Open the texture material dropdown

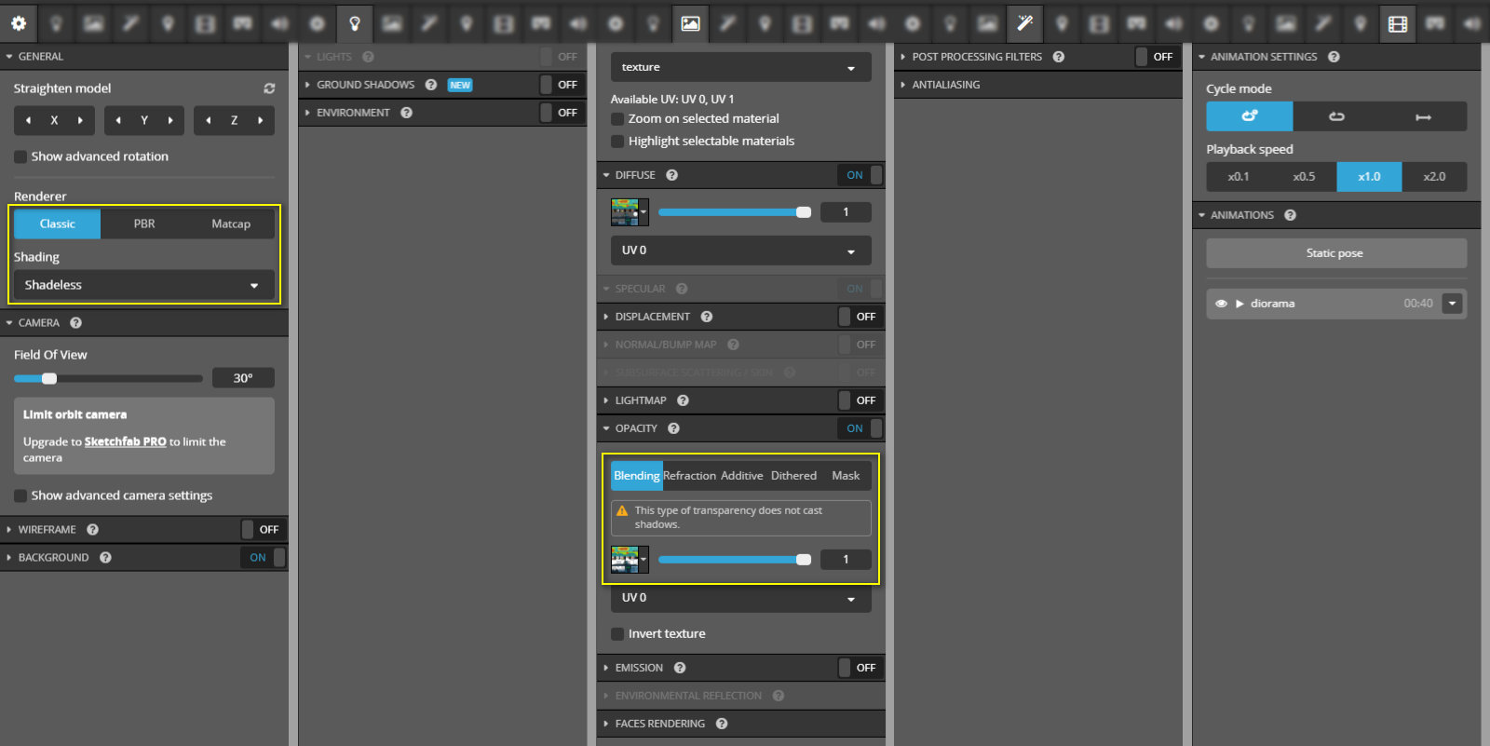[x=740, y=67]
